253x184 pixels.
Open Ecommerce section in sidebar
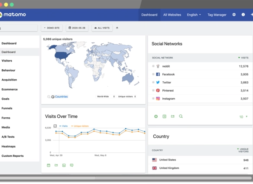[10, 89]
